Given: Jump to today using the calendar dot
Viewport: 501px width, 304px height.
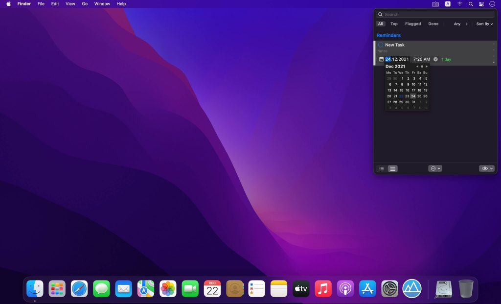Looking at the screenshot, I should [x=422, y=67].
